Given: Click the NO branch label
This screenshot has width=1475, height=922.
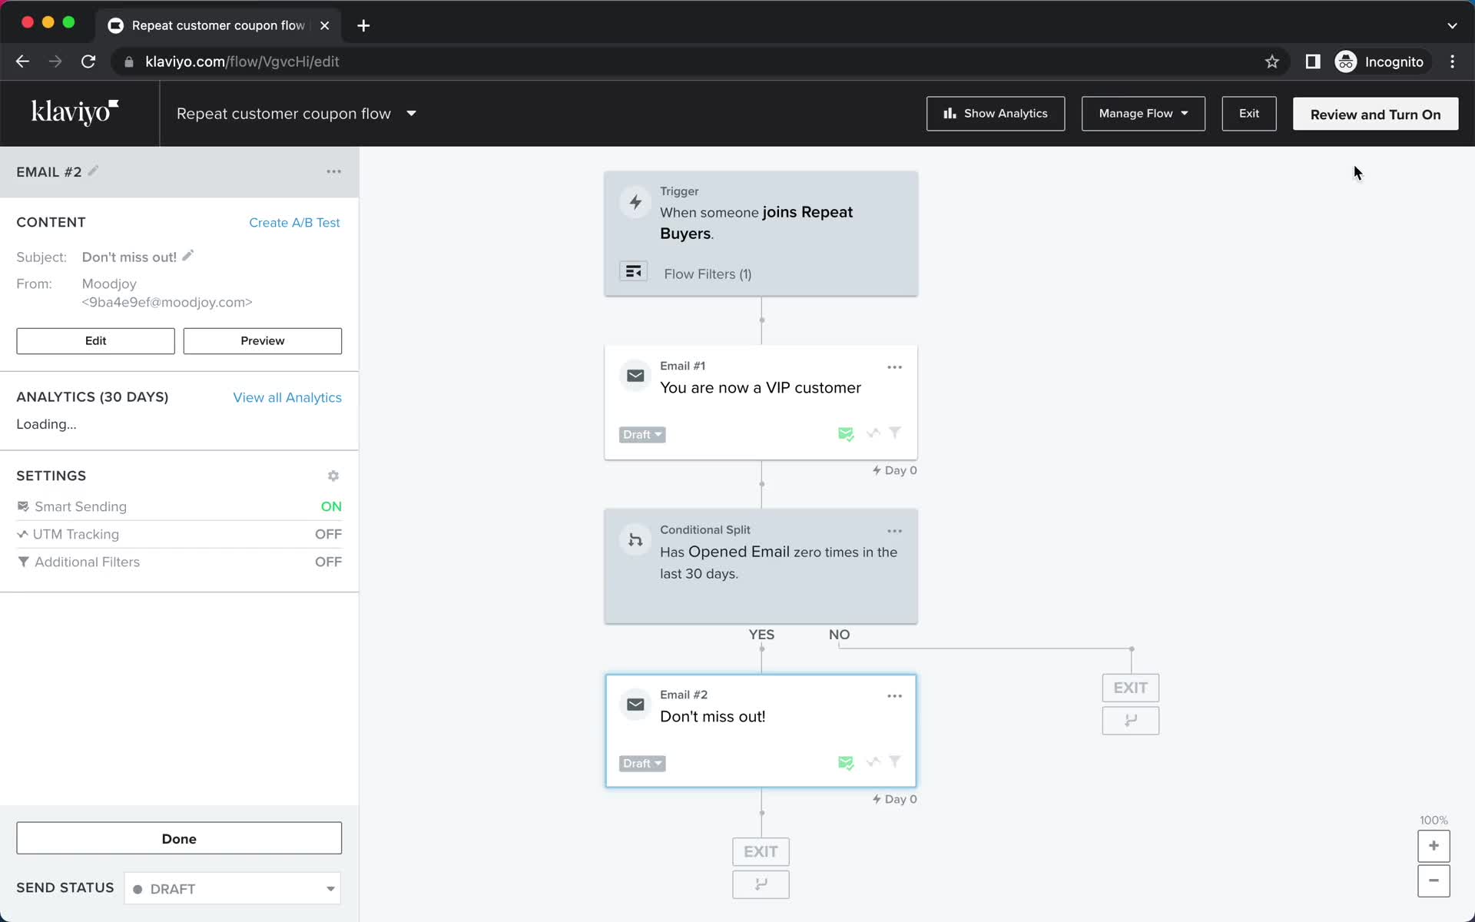Looking at the screenshot, I should pos(839,635).
